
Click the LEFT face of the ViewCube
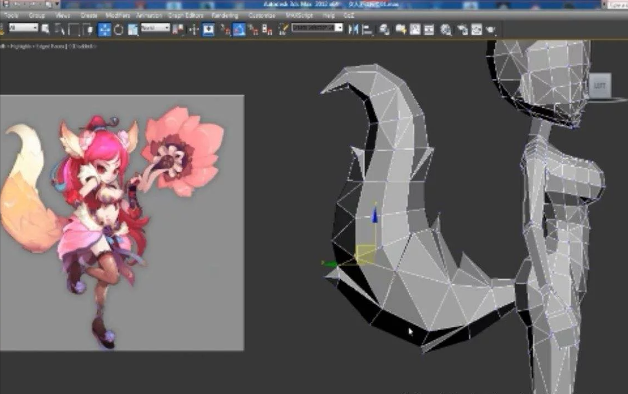(599, 86)
